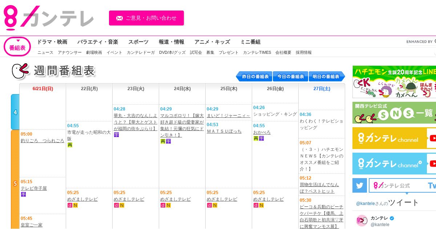Viewport: 436px width, 229px height.
Task: Go to カンテレTIMES link
Action: [x=257, y=52]
